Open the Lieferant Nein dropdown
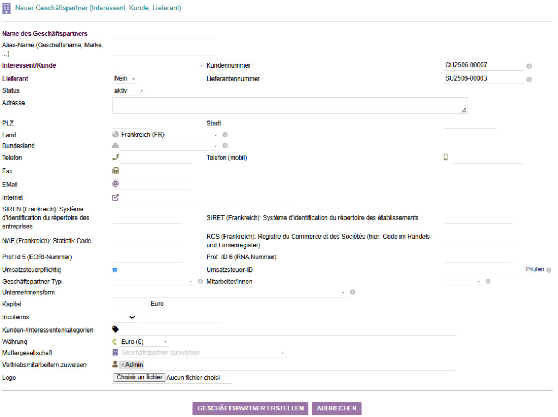The width and height of the screenshot is (558, 417). (125, 78)
